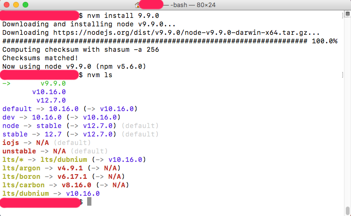
Task: Click the "lts/boron" alias line
Action: coord(64,176)
